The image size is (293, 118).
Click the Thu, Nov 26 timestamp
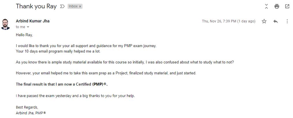(229, 21)
